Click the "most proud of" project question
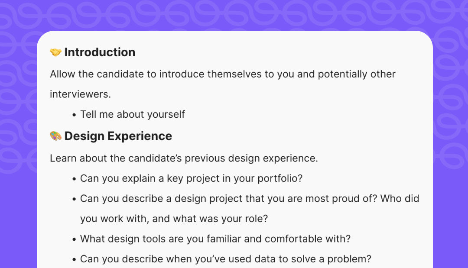The image size is (468, 268). [x=249, y=199]
